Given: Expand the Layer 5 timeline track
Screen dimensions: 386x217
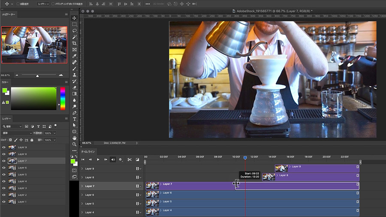Looking at the screenshot, I should pos(82,204).
